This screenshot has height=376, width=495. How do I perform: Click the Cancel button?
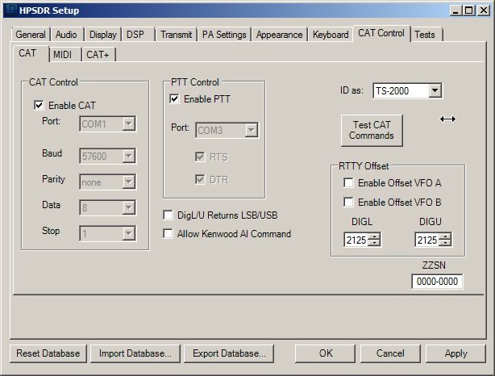pos(390,353)
